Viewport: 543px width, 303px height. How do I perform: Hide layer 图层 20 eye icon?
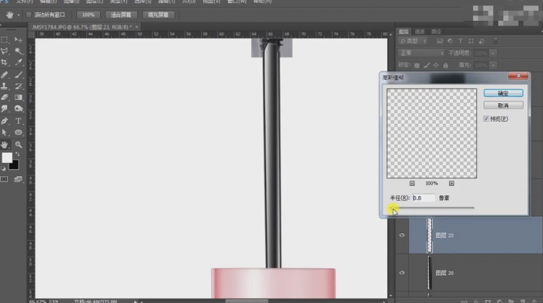[x=402, y=272]
